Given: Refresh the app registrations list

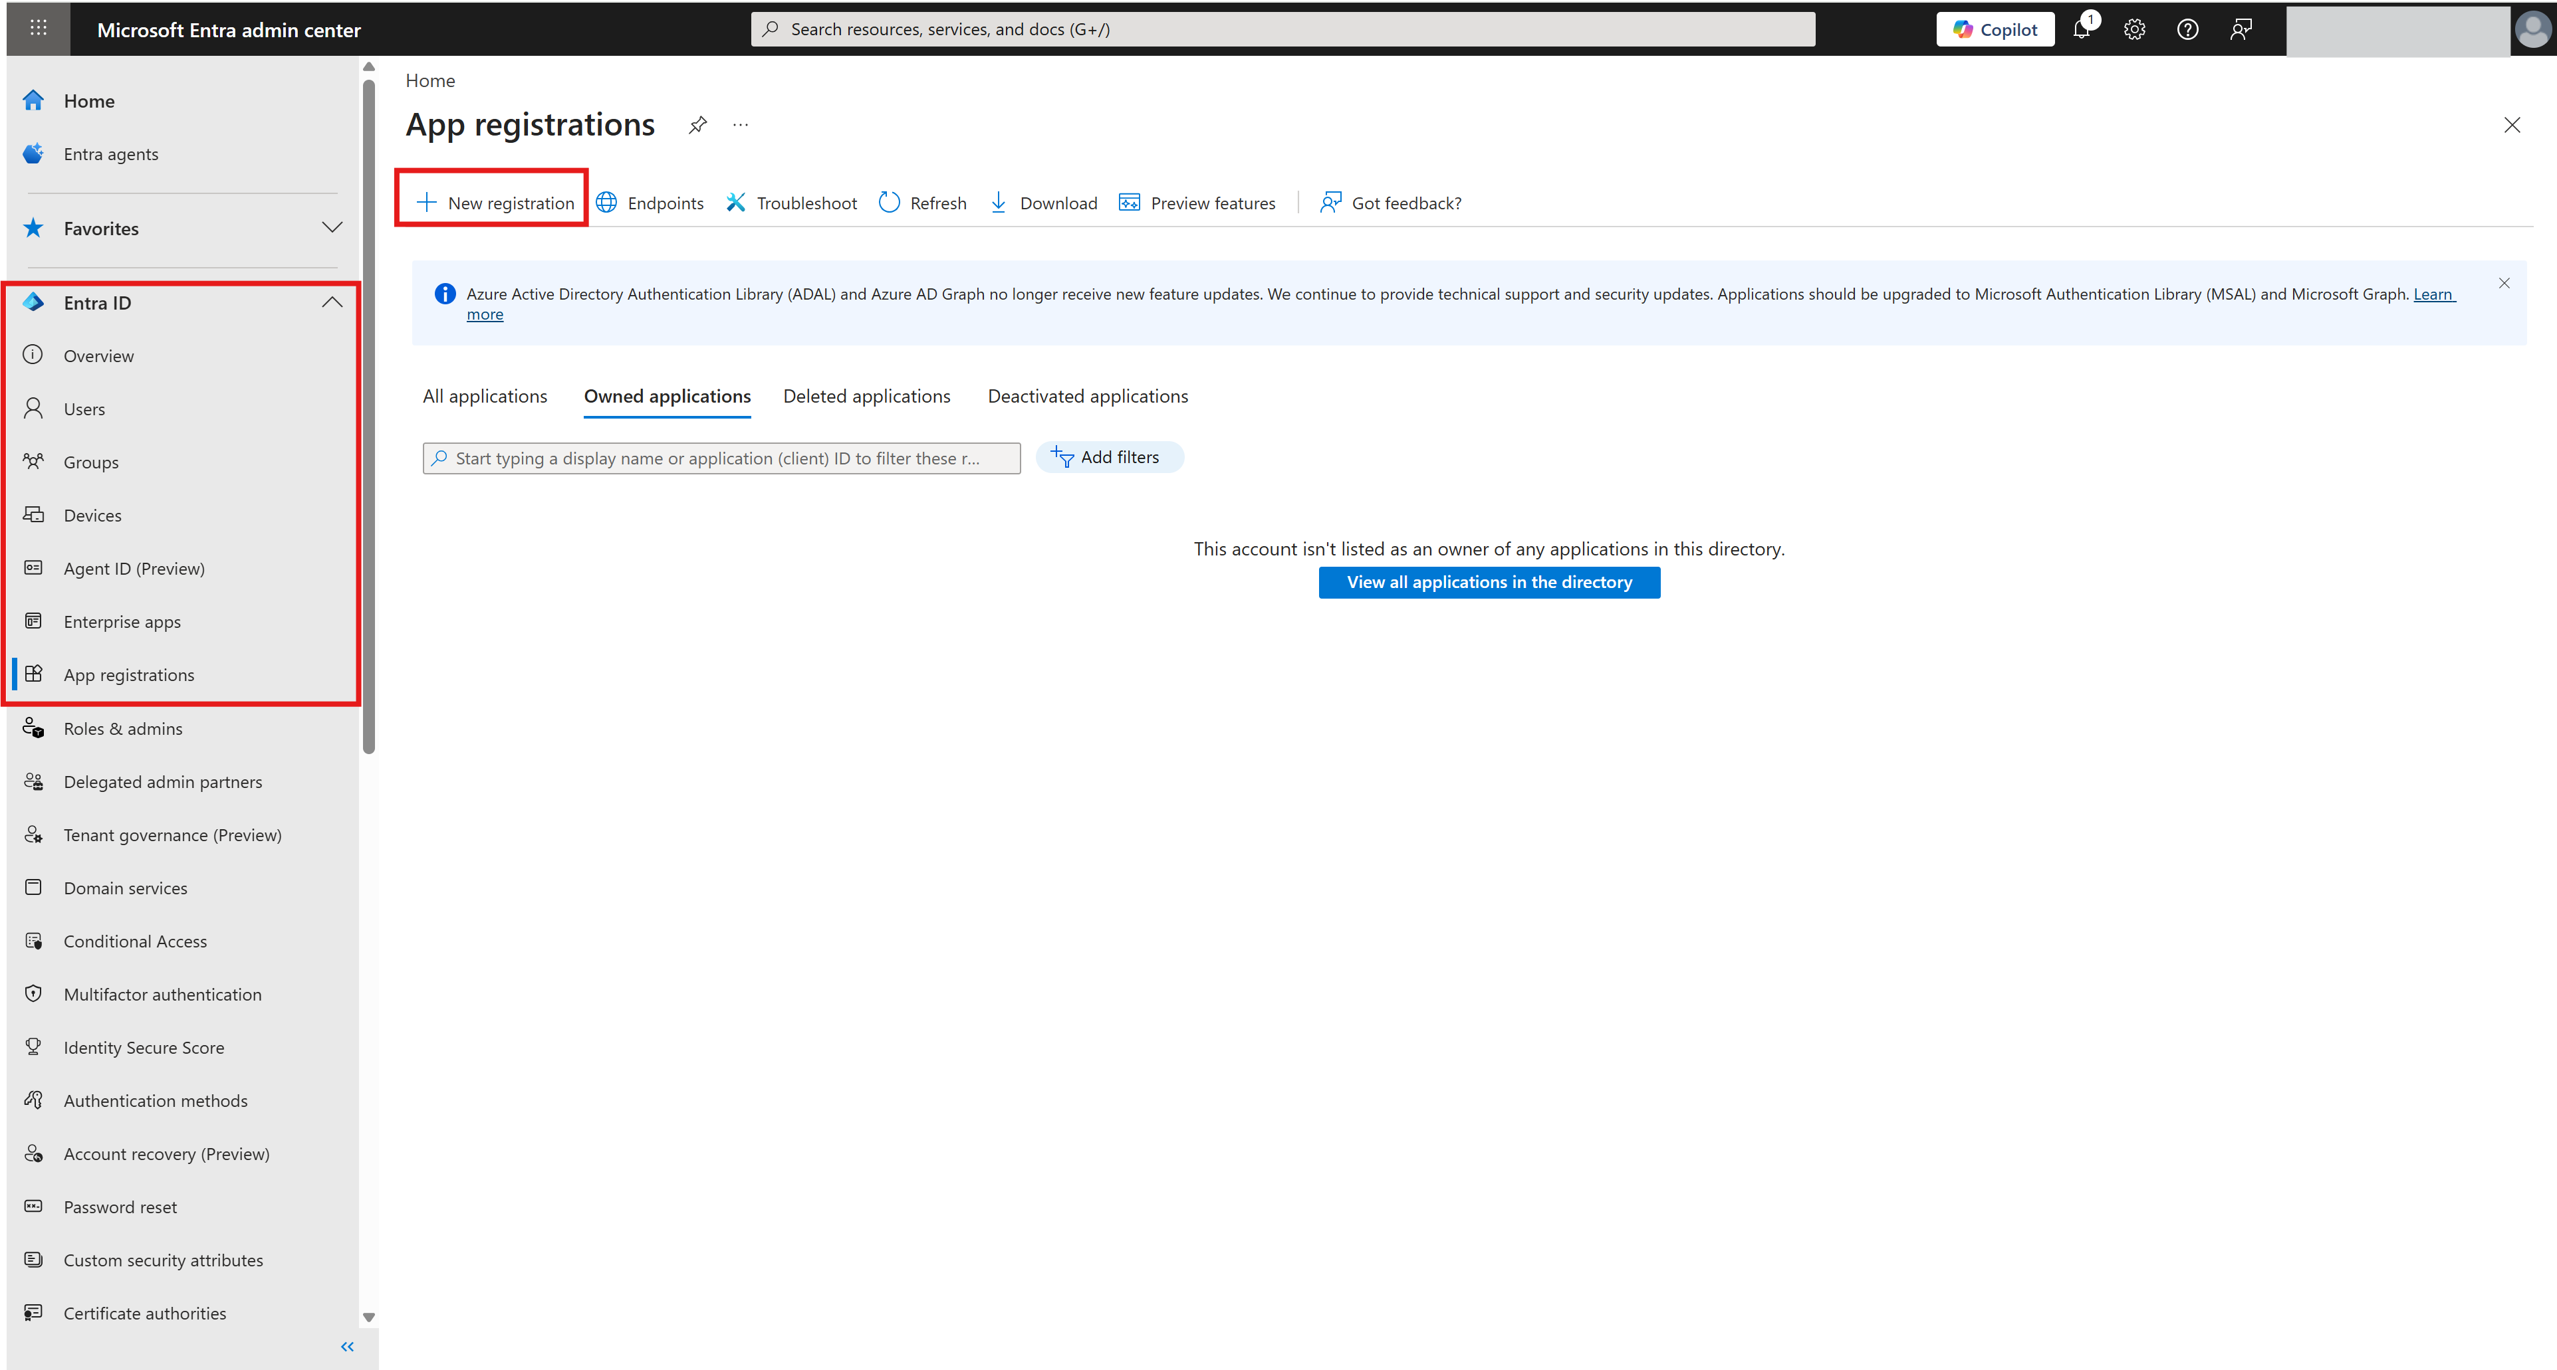Looking at the screenshot, I should [x=923, y=203].
